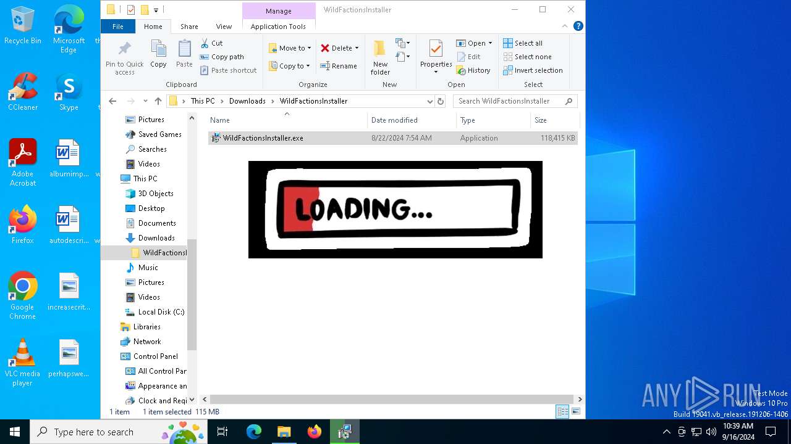
Task: Click Invert selection in ribbon
Action: (x=533, y=70)
